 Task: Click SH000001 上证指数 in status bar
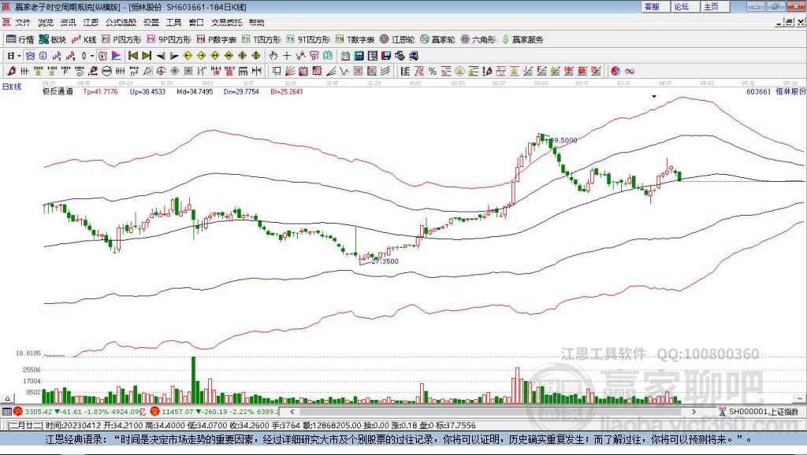(x=763, y=411)
